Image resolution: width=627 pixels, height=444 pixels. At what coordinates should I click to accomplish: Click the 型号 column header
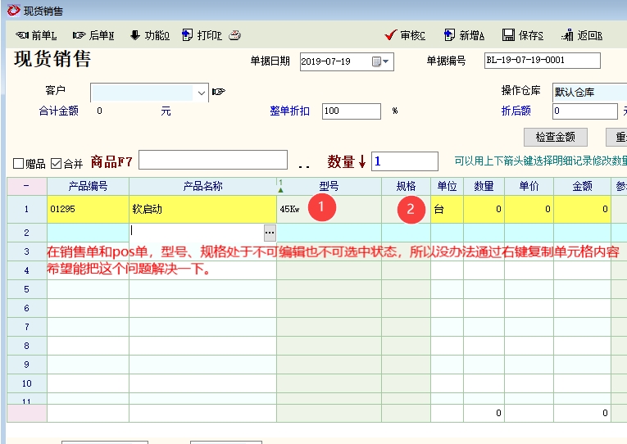pyautogui.click(x=329, y=187)
